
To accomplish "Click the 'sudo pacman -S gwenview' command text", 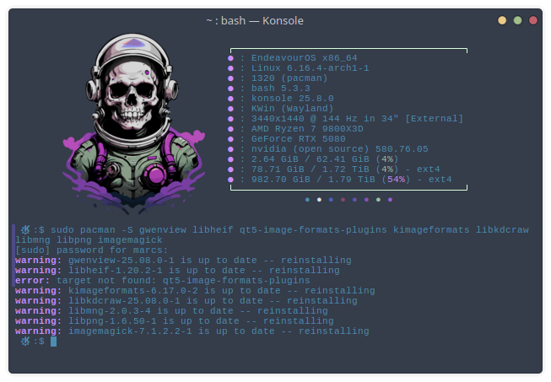I will pyautogui.click(x=118, y=230).
